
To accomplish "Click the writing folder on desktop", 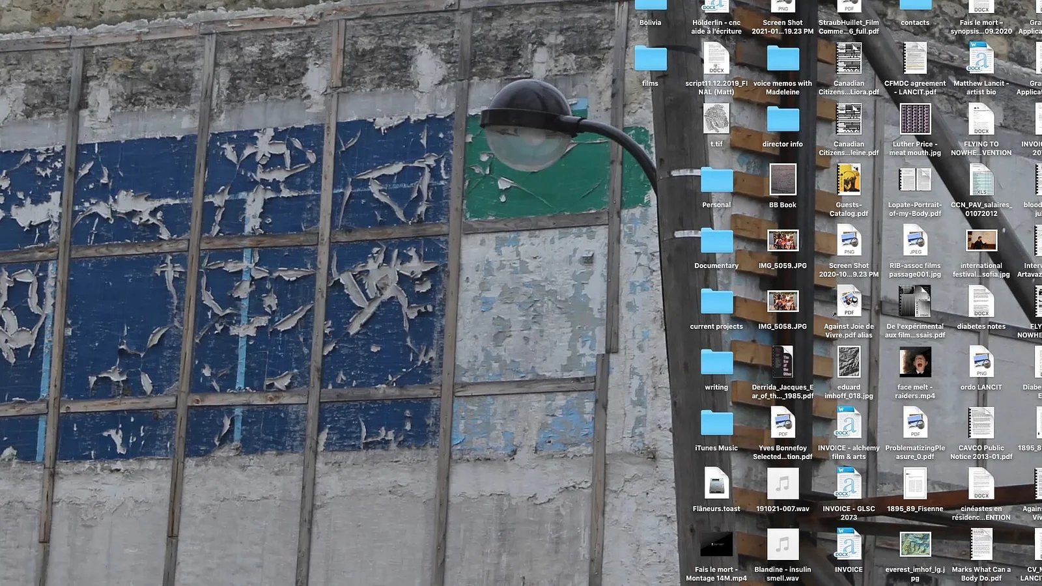I will pyautogui.click(x=716, y=363).
